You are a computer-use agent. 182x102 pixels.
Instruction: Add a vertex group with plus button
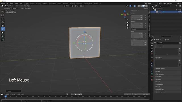point(179,49)
